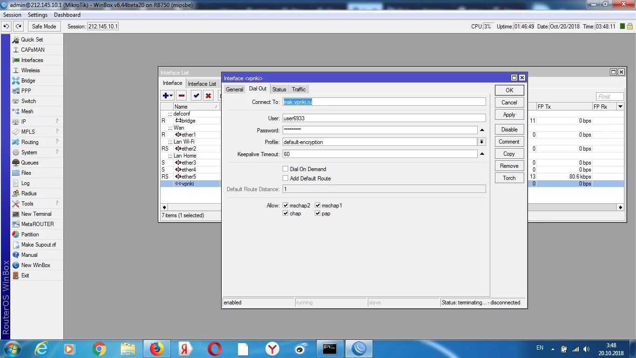Open Mesh sidebar entry
The width and height of the screenshot is (636, 358).
point(27,111)
